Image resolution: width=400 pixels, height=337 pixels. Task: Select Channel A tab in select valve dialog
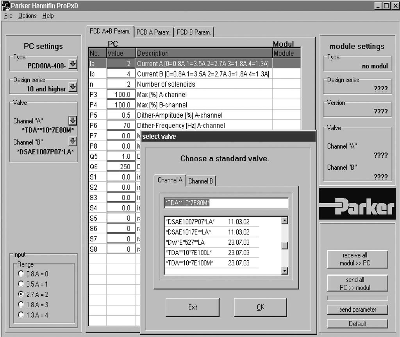(170, 180)
